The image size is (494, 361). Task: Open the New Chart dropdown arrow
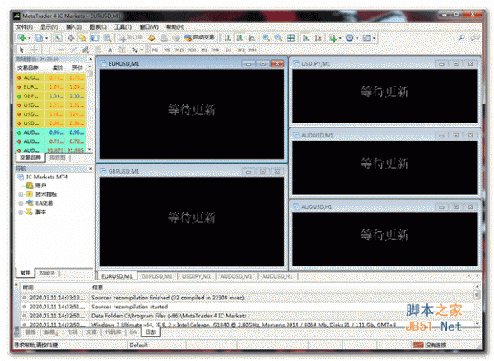(30, 38)
